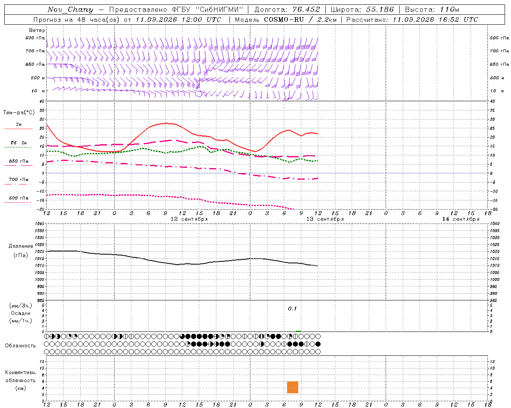
Task: Click the Td 2м dew point legend
Action: pyautogui.click(x=18, y=143)
